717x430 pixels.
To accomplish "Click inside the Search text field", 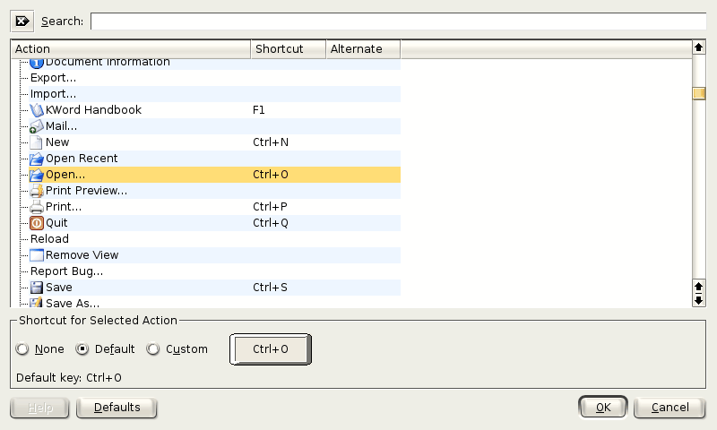I will [x=397, y=21].
